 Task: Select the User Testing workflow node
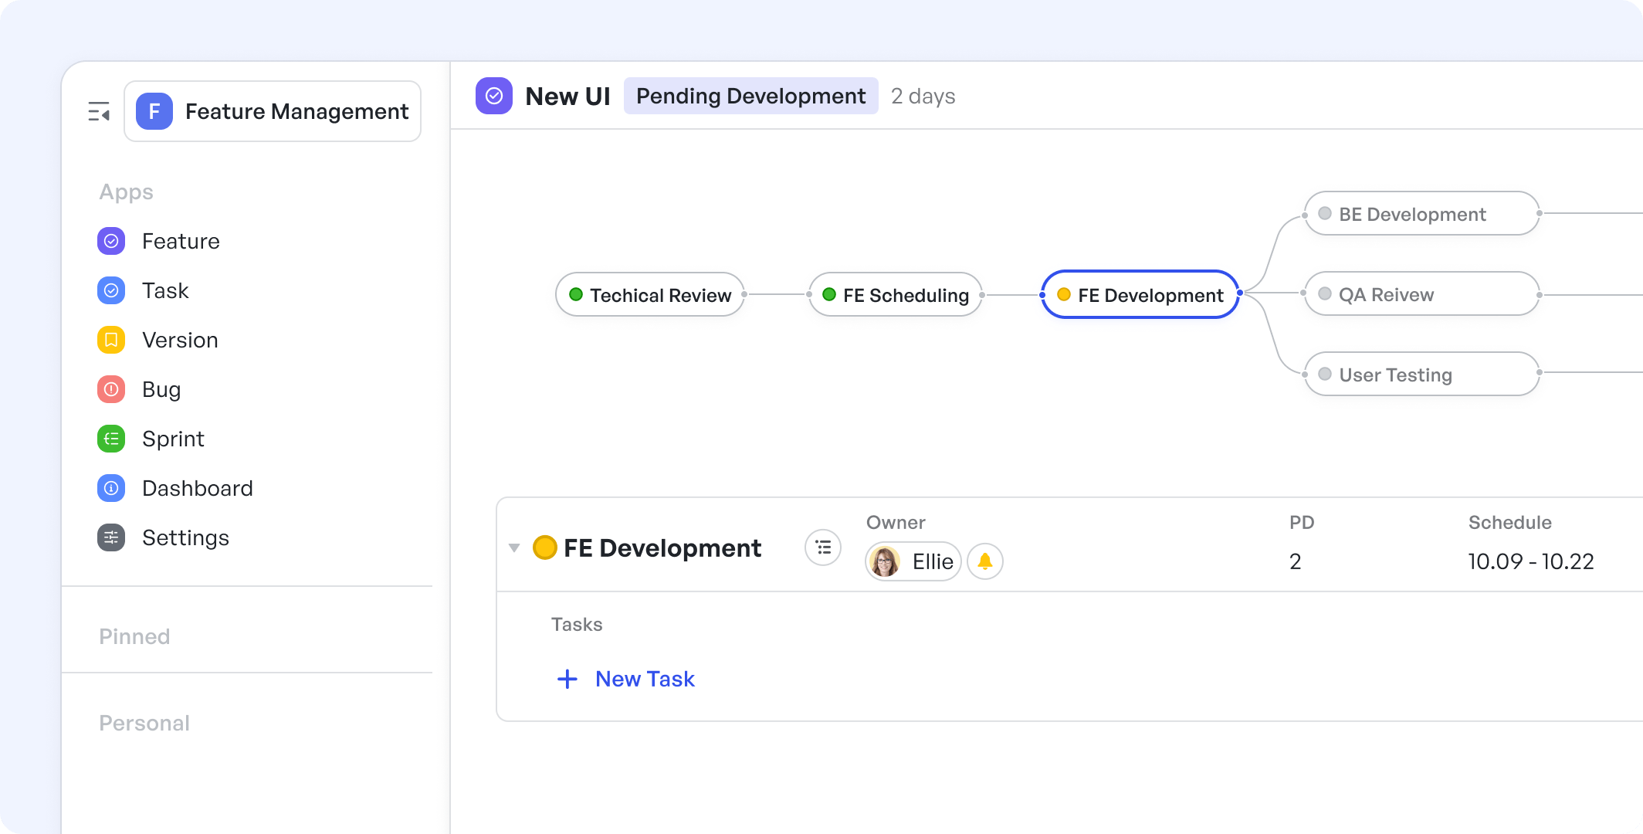coord(1422,375)
